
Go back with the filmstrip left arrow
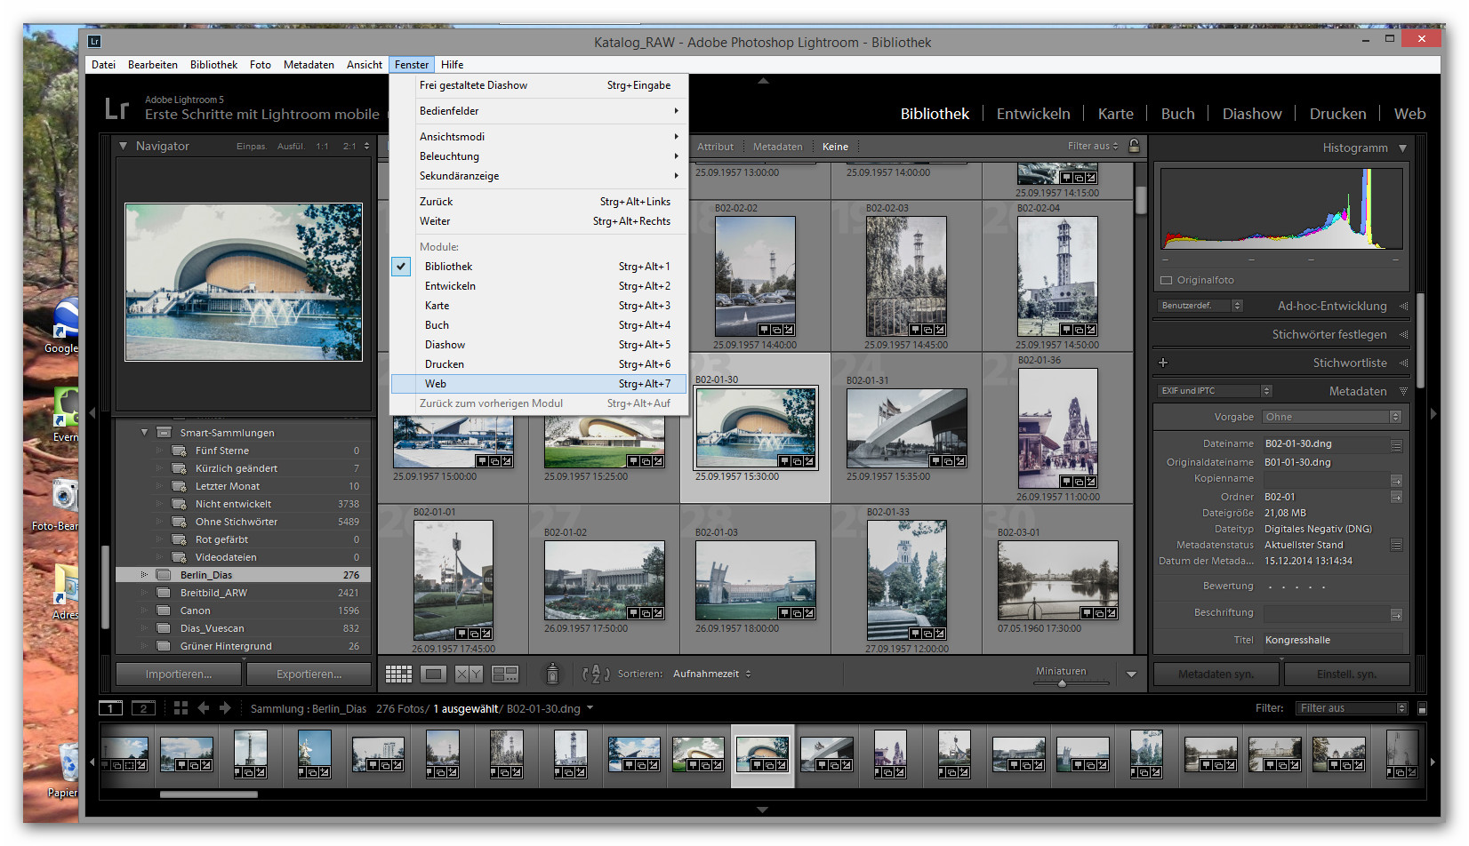tap(204, 708)
